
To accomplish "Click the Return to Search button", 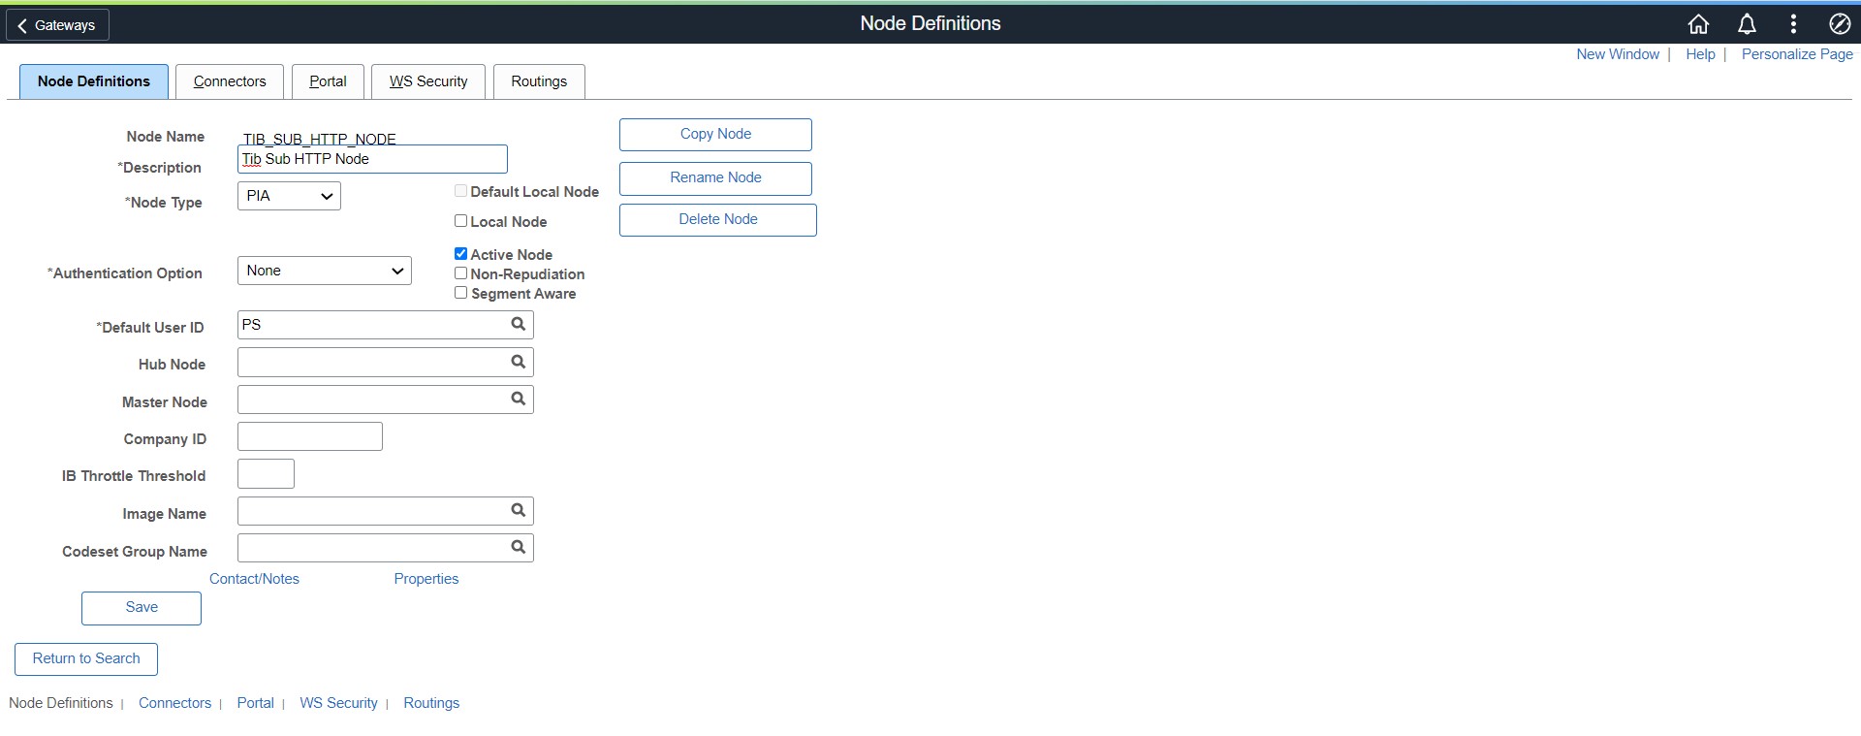I will click(x=86, y=659).
